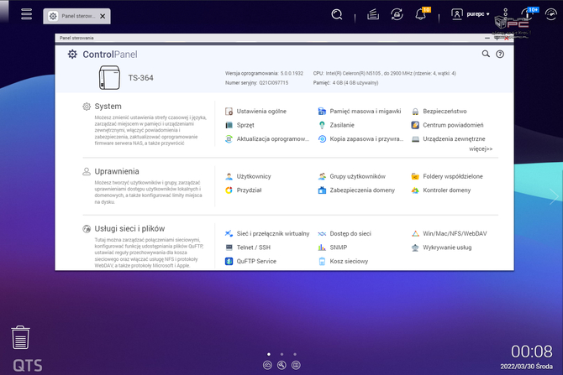Minimize the Panel sterowania window
This screenshot has width=563, height=375.
click(487, 38)
